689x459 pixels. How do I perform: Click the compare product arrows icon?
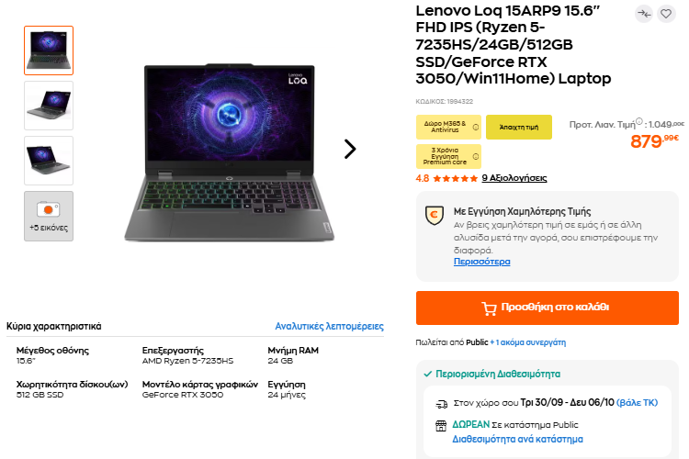point(643,14)
